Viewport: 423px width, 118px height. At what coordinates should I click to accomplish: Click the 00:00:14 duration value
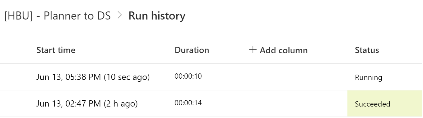tap(188, 103)
